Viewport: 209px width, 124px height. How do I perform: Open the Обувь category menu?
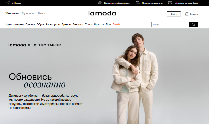40,24
